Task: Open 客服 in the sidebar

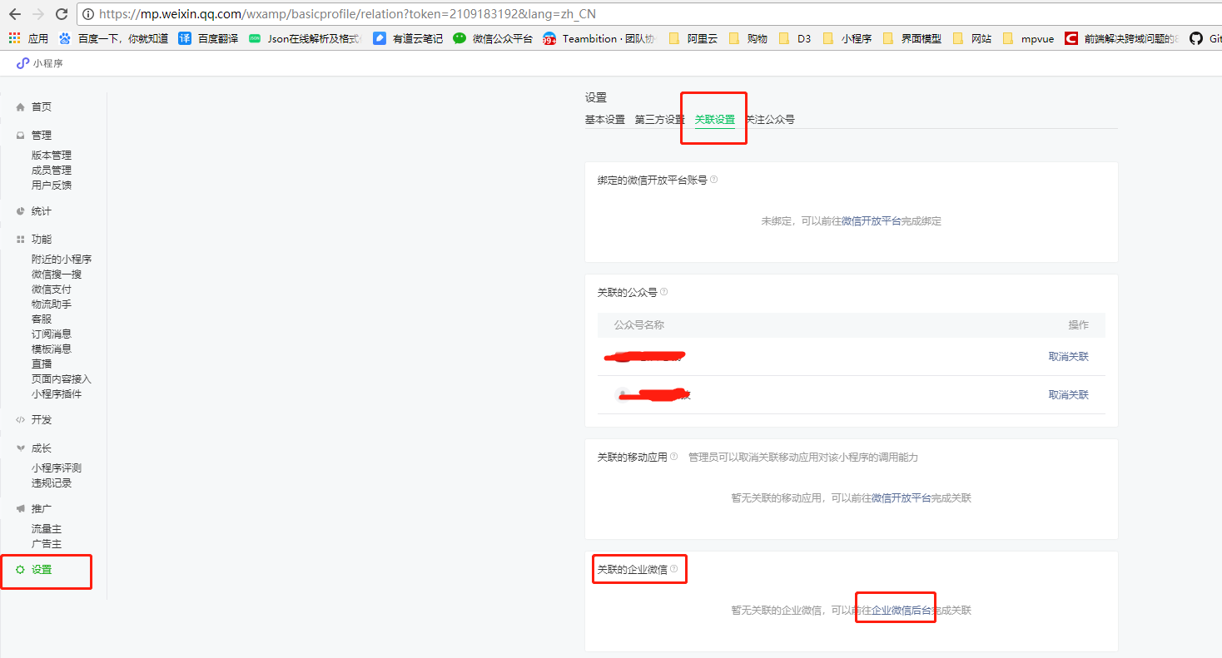Action: (x=42, y=319)
